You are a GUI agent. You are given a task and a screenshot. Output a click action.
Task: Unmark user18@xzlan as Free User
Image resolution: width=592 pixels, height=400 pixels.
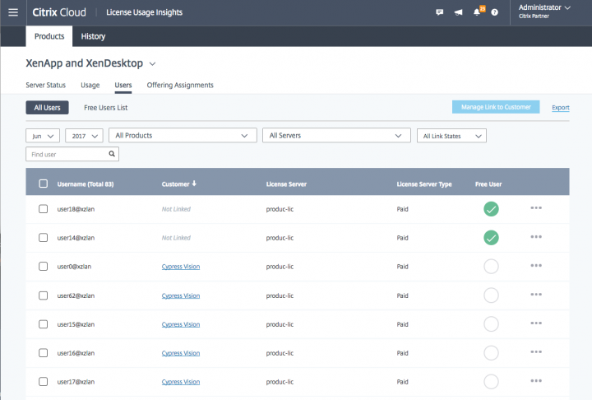[x=491, y=209]
